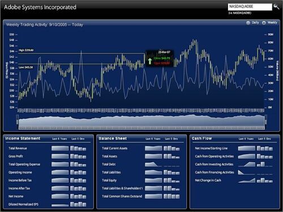Viewport: 283px width, 212px height.
Task: Select the Weekly radio button
Action: point(264,23)
